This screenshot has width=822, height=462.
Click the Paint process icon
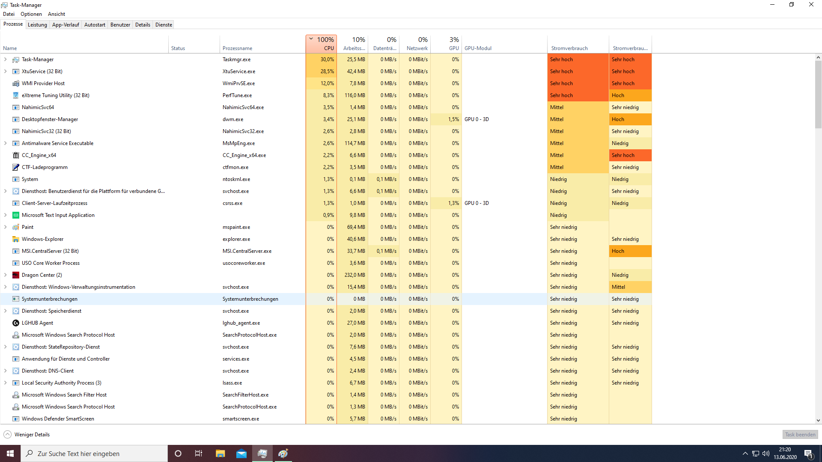click(16, 227)
